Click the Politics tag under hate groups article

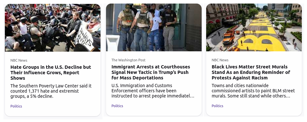16,106
